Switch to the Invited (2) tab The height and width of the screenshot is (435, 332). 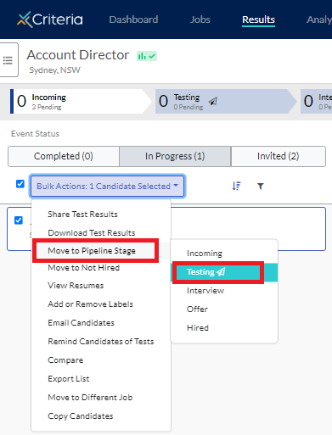pos(279,156)
